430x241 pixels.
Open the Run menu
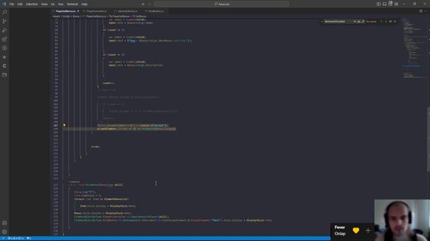point(60,4)
